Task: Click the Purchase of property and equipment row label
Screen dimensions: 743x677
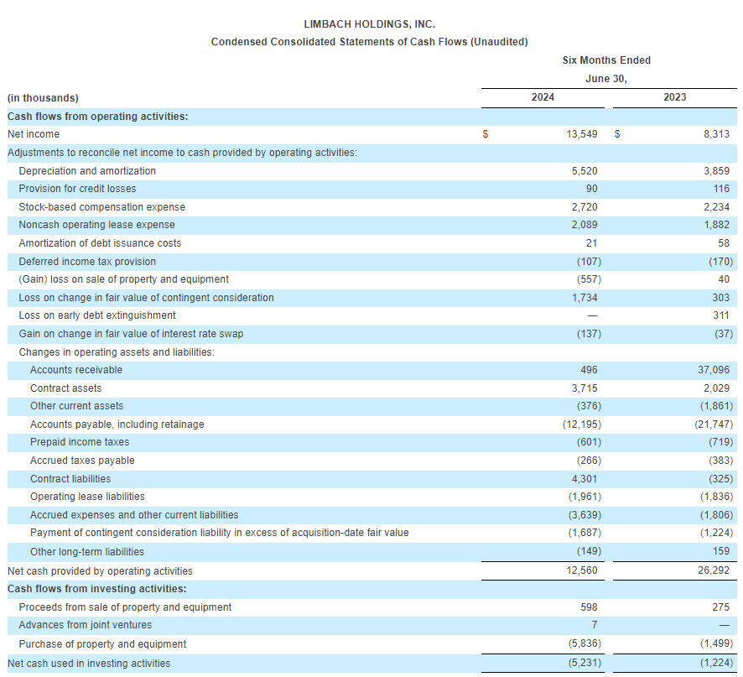Action: click(x=102, y=644)
